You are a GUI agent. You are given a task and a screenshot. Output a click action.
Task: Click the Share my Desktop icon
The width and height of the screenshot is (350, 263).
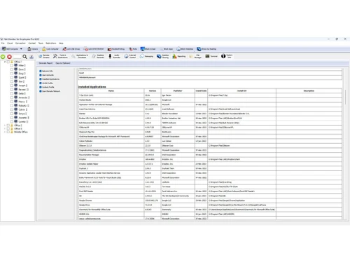[199, 49]
